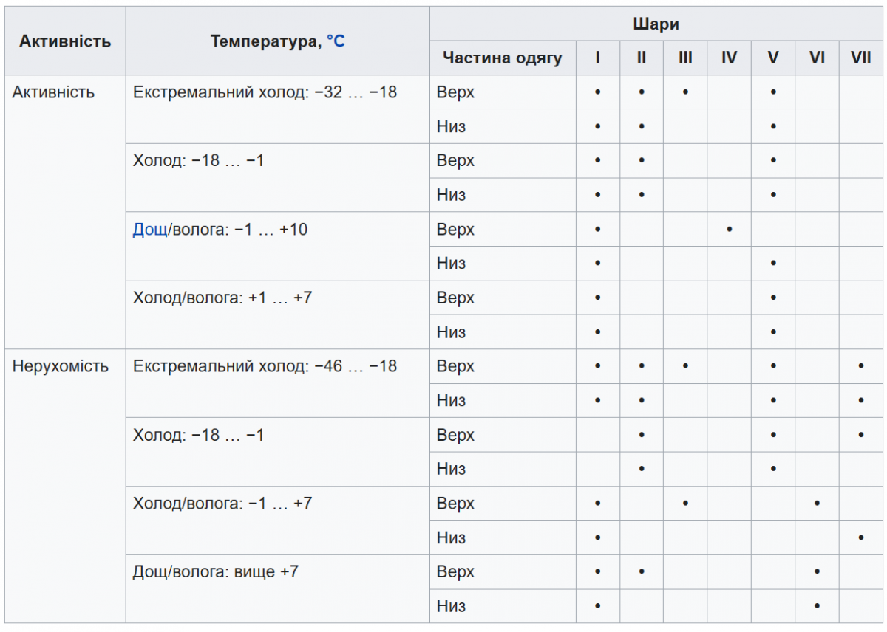Viewport: 887px width, 632px height.
Task: Select the Холод/волога: −1 … +7 cell
Action: [222, 504]
